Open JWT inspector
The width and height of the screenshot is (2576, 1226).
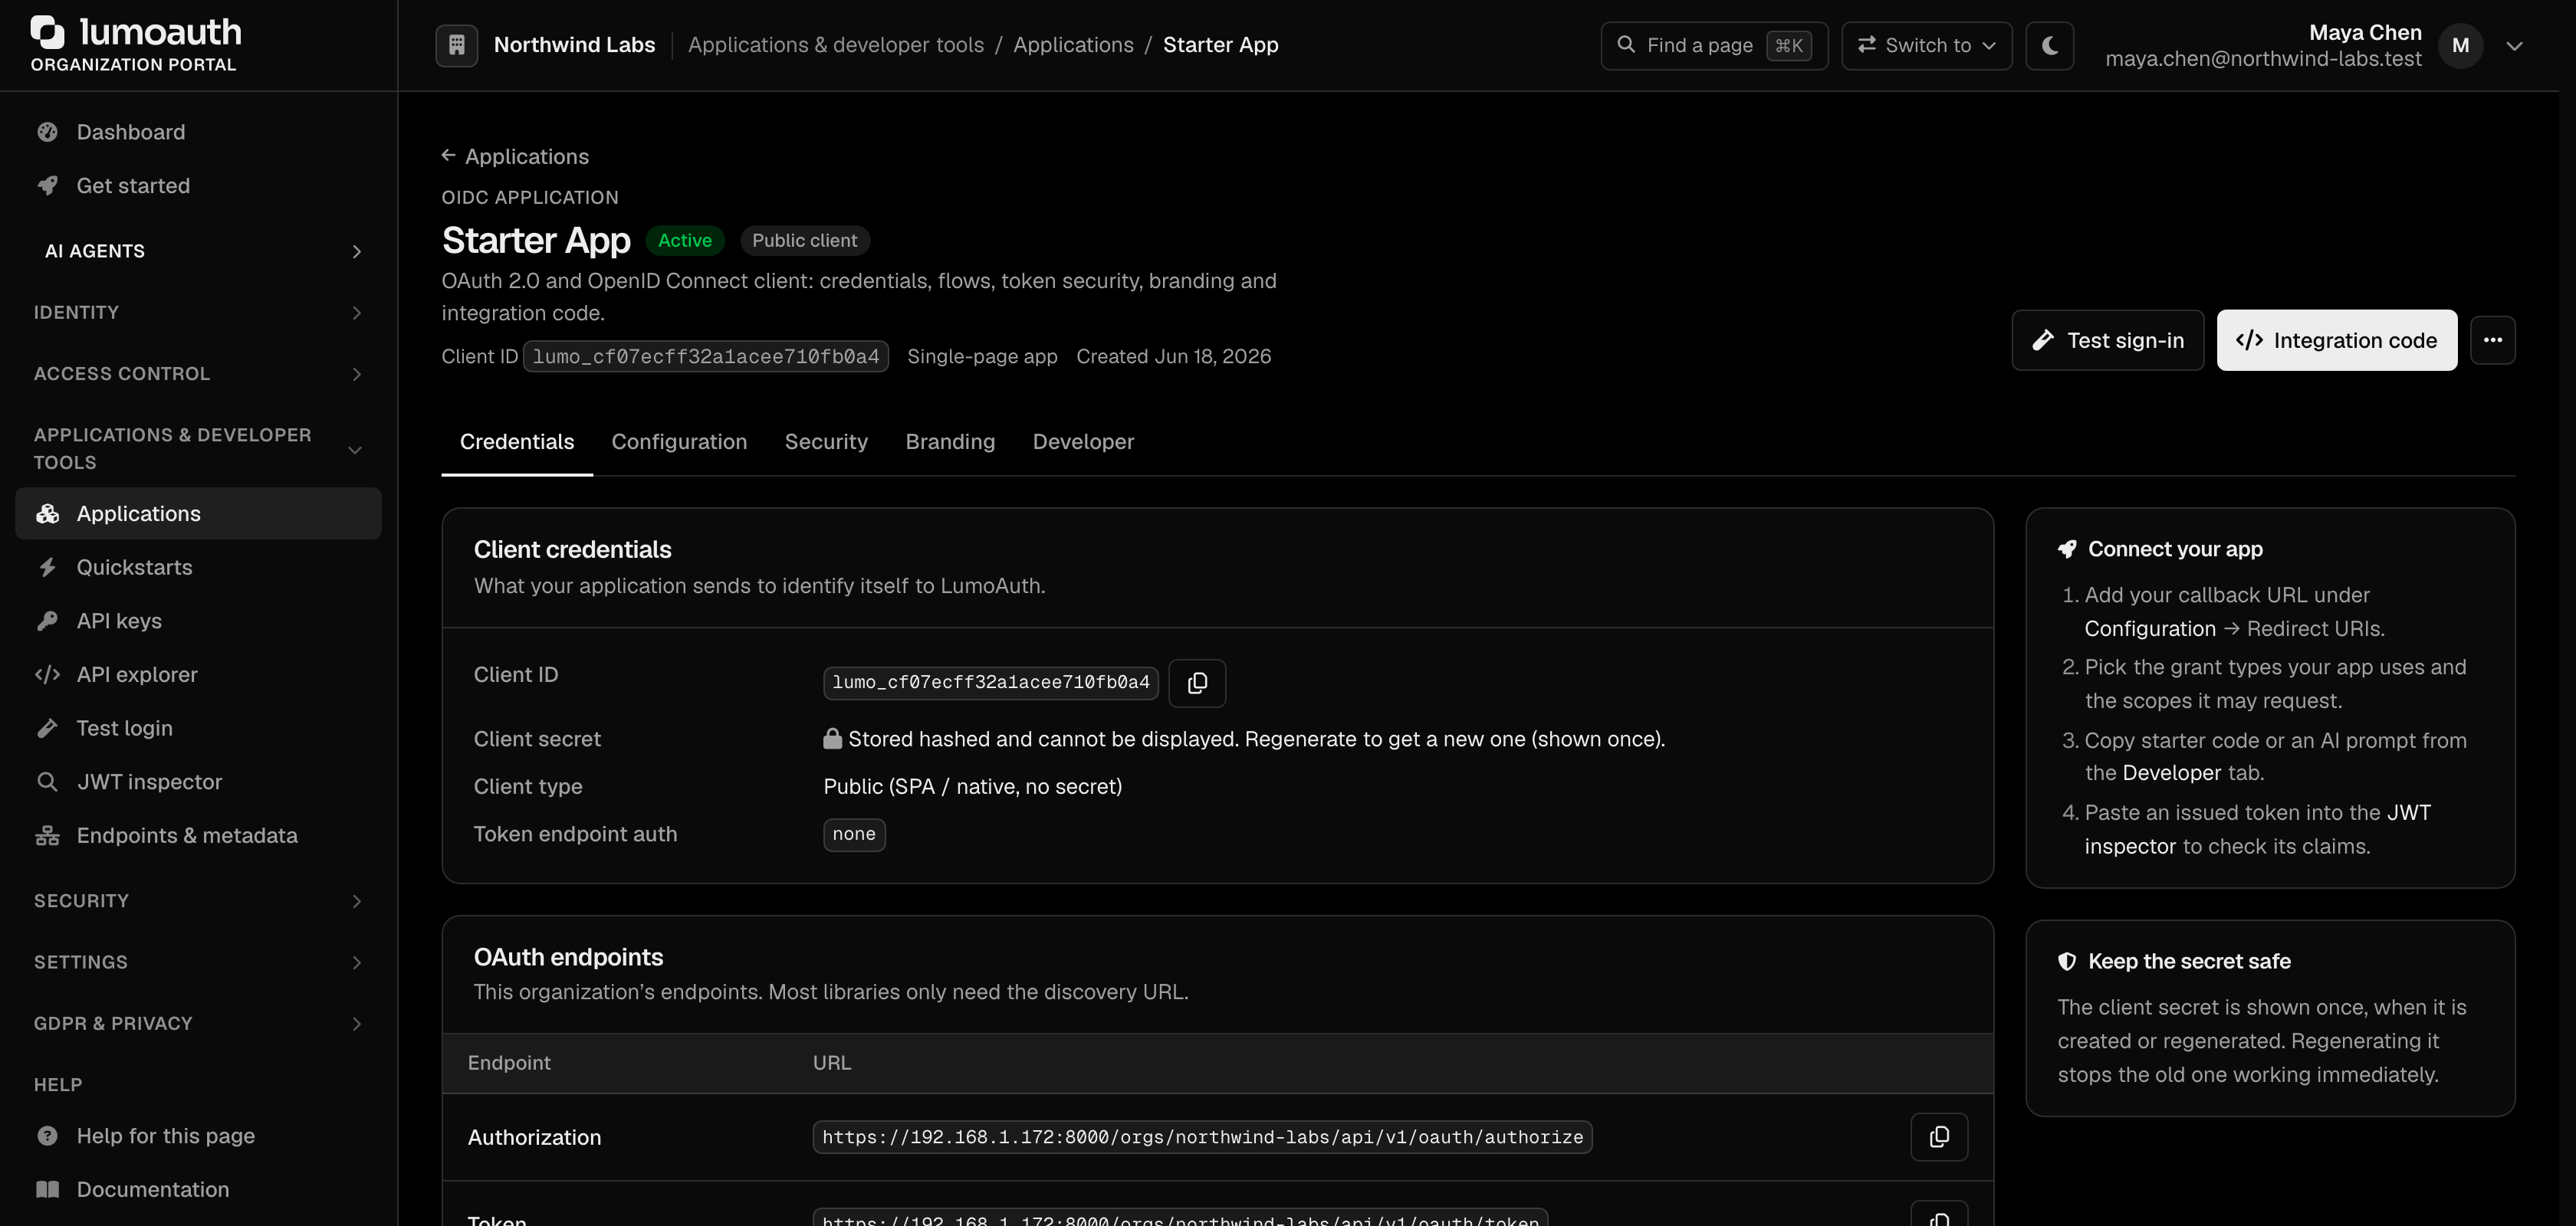198,782
